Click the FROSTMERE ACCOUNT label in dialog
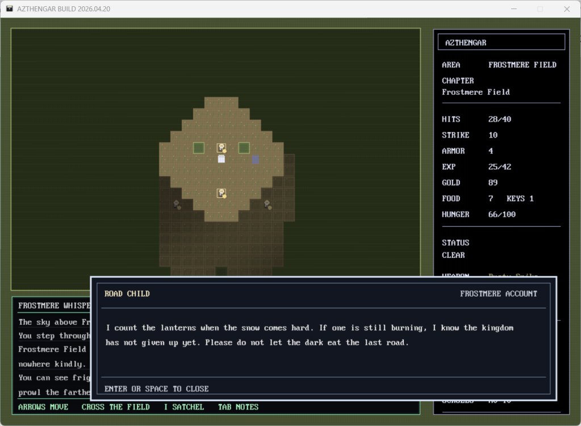Screen dimensions: 581x426 [498, 294]
